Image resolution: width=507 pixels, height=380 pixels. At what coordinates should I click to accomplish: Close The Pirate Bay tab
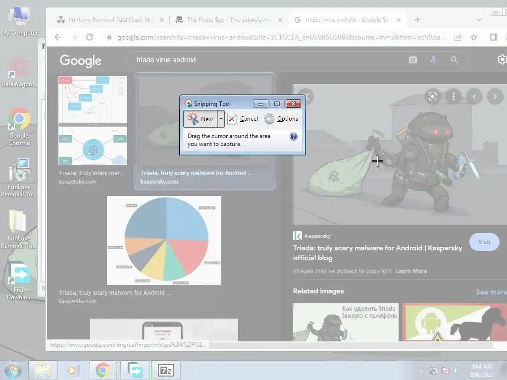[x=280, y=20]
